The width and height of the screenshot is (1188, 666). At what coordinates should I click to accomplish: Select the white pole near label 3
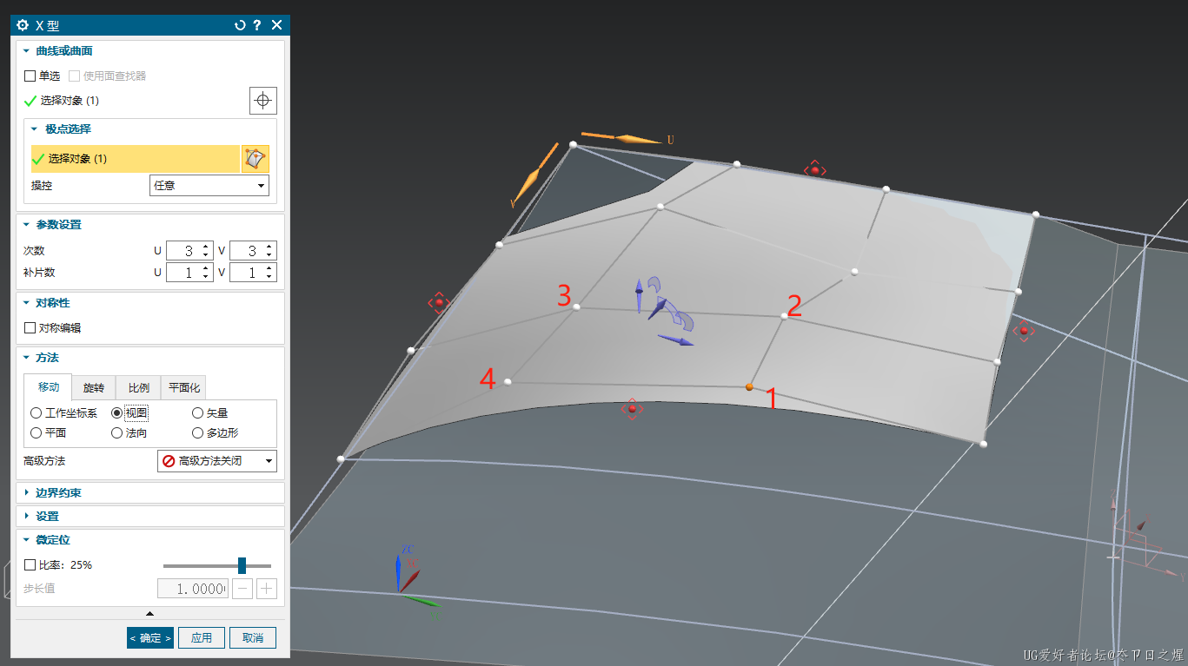pyautogui.click(x=577, y=307)
